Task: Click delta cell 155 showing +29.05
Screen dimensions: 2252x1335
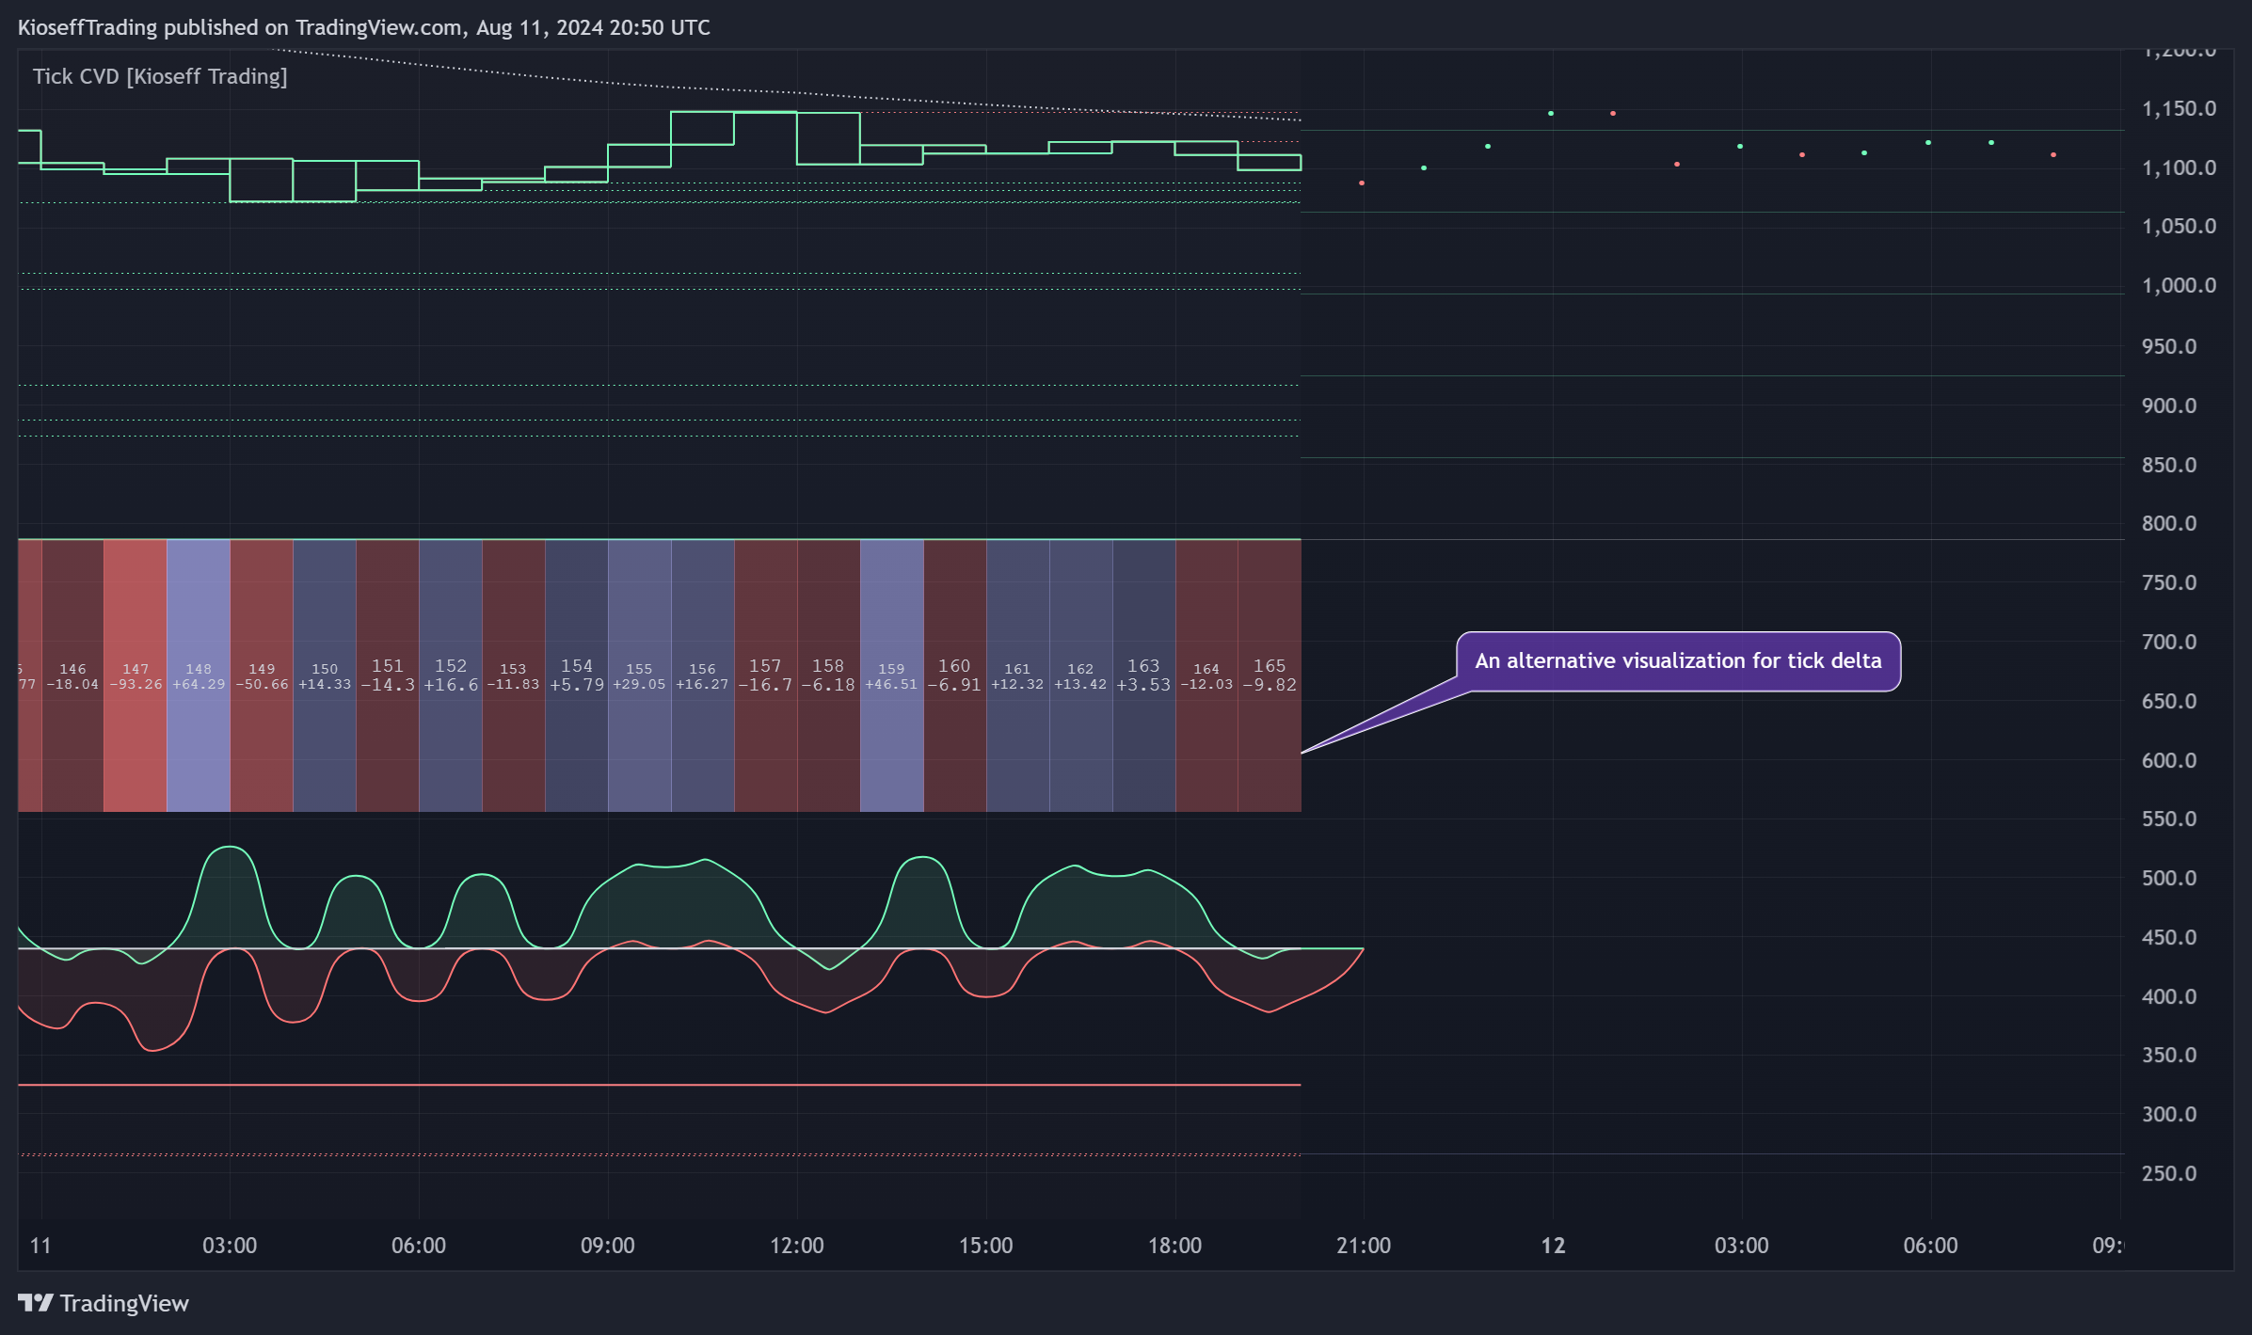Action: [x=639, y=675]
